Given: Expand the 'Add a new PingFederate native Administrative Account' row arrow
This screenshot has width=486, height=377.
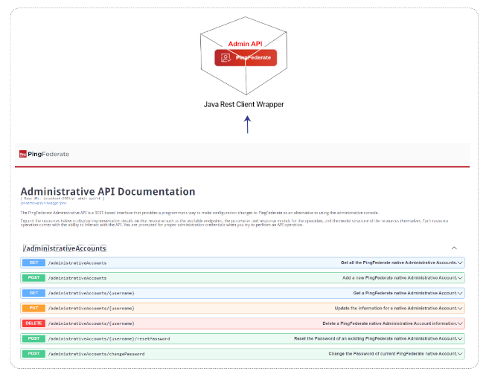Looking at the screenshot, I should 460,278.
